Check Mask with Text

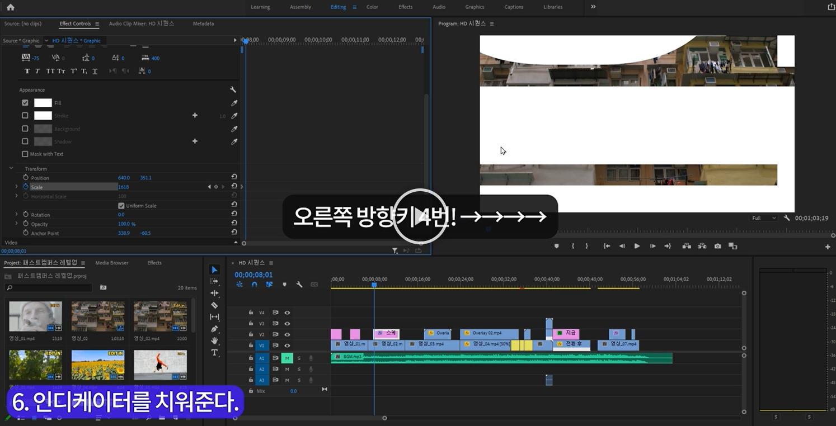tap(25, 154)
